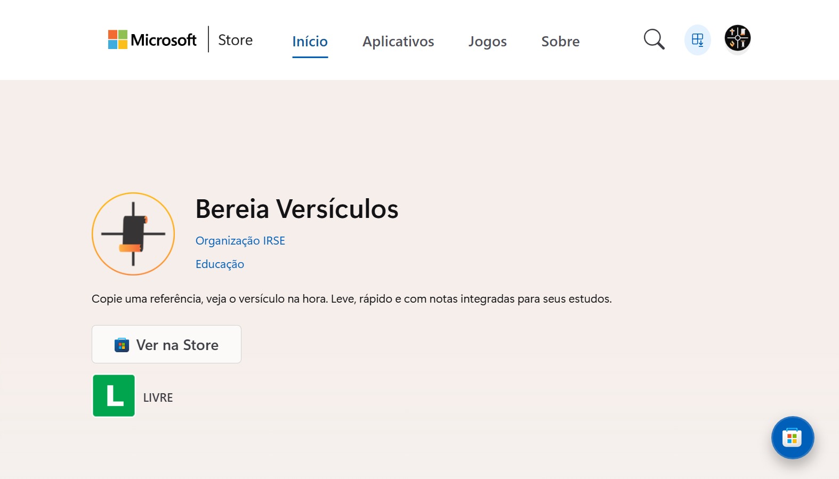Switch to the Início tab
Viewport: 839px width, 479px height.
point(310,42)
